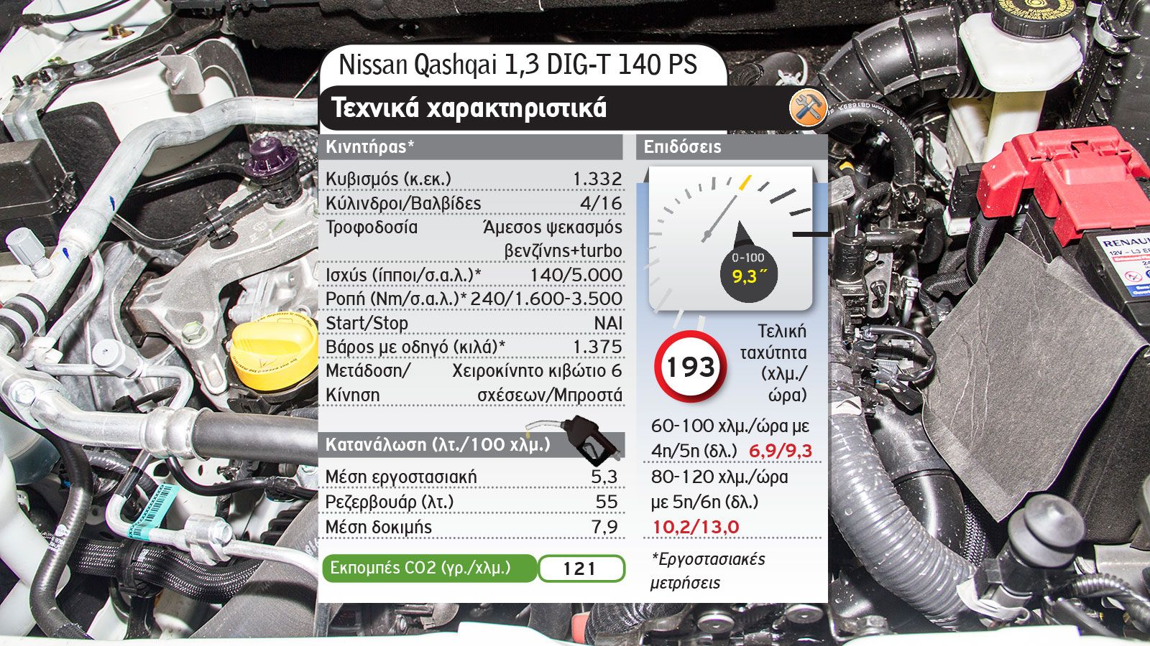Click the NAI value
The width and height of the screenshot is (1150, 646).
point(608,323)
